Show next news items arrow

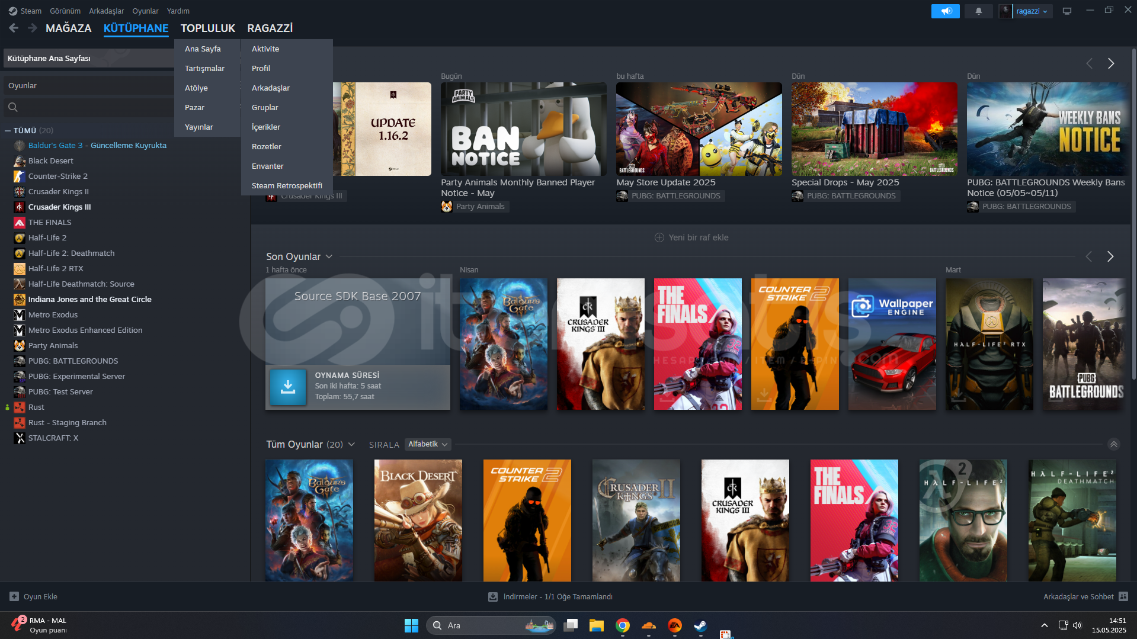coord(1111,63)
